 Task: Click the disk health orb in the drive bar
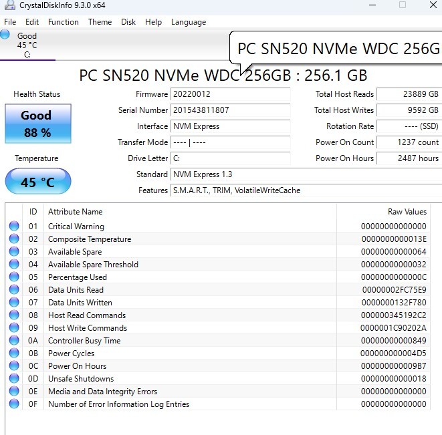5,35
